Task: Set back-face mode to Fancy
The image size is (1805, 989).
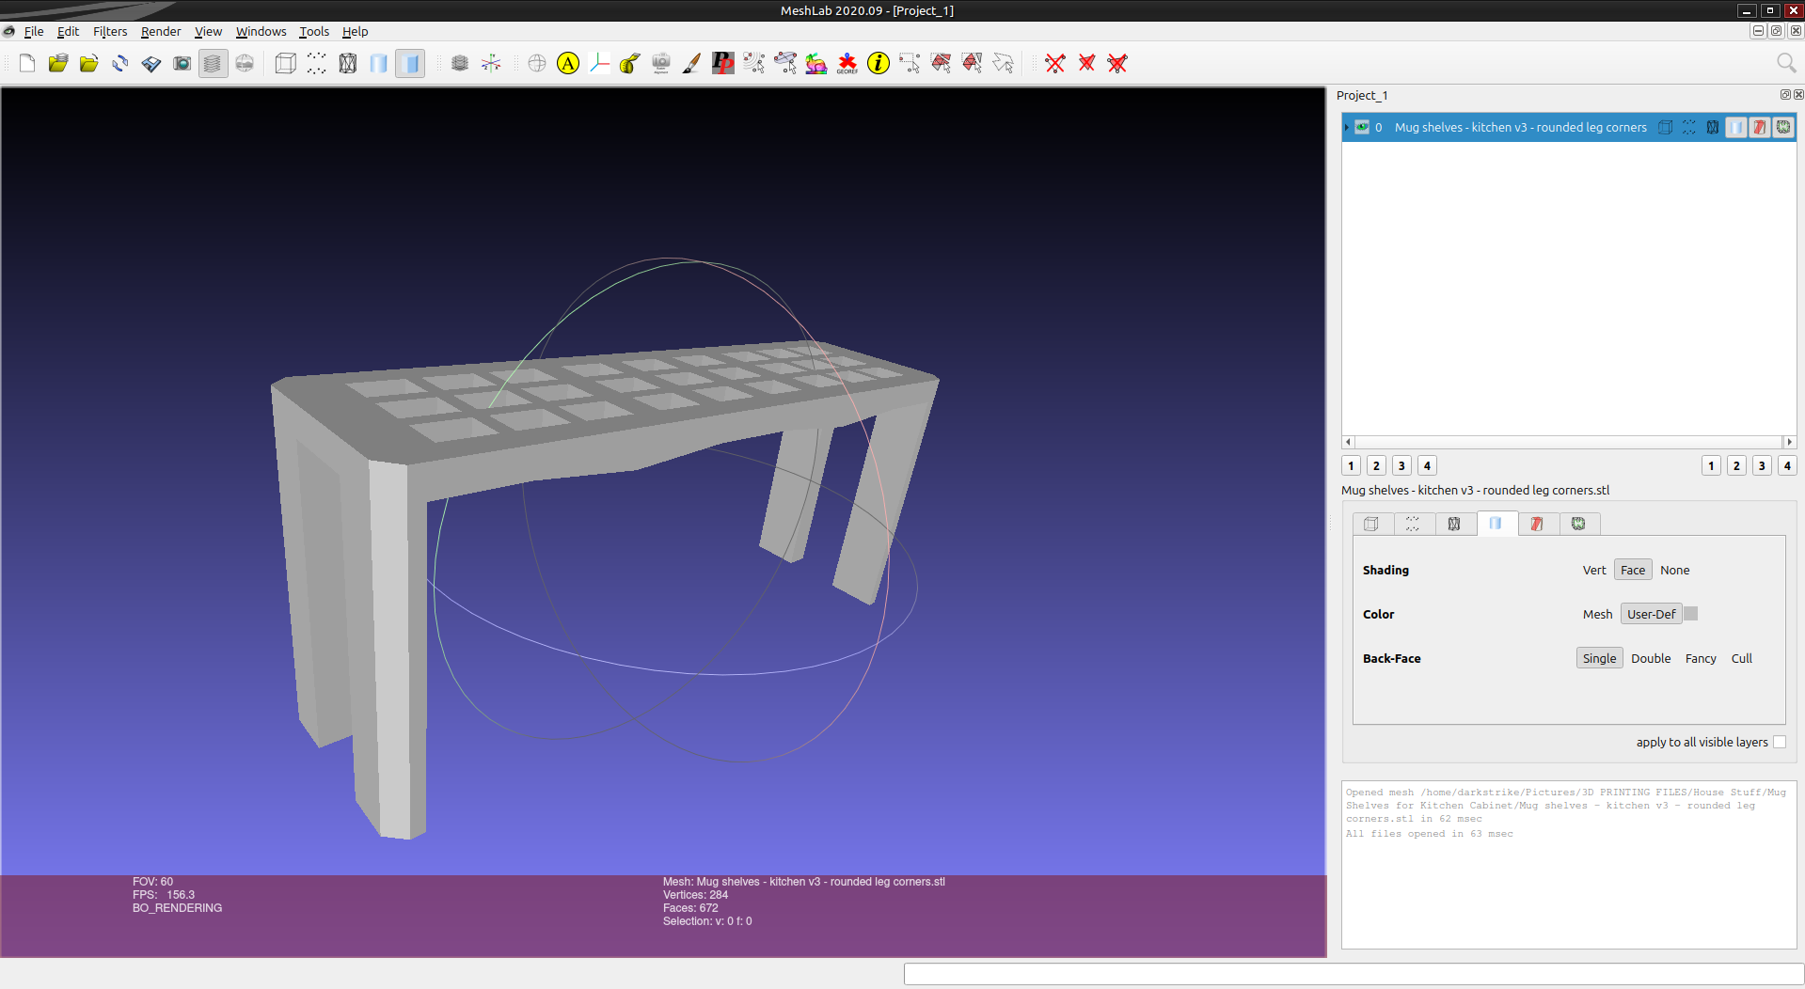Action: (x=1701, y=658)
